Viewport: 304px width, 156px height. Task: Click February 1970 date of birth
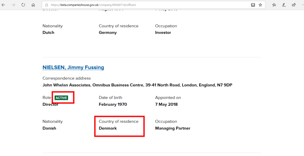click(x=113, y=104)
